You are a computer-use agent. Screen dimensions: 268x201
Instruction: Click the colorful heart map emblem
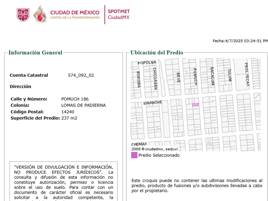(40, 14)
